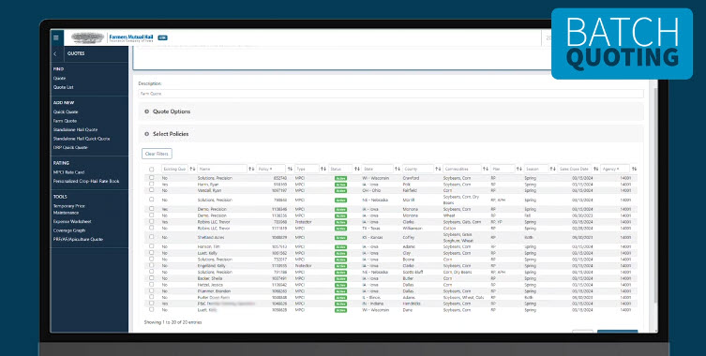Sort table by Name column arrows
Screen dimensions: 706x356
[251, 169]
